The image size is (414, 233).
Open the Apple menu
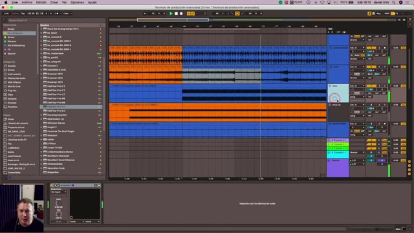[6, 3]
